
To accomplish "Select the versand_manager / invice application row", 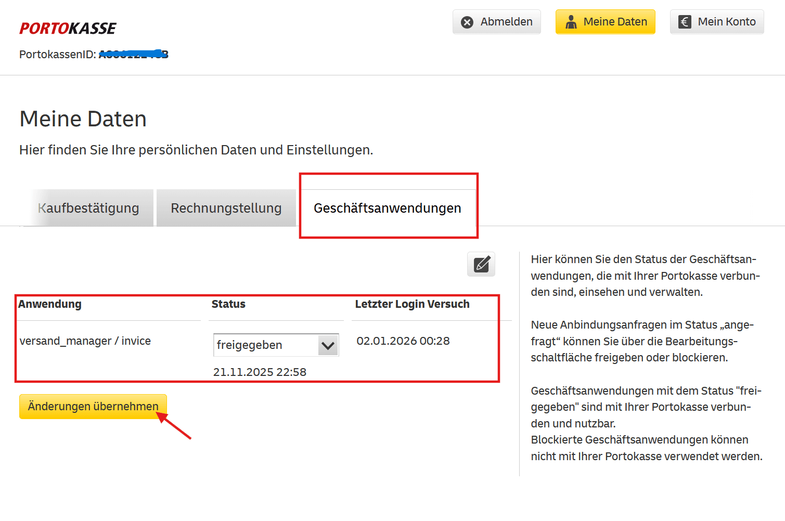I will (x=85, y=341).
